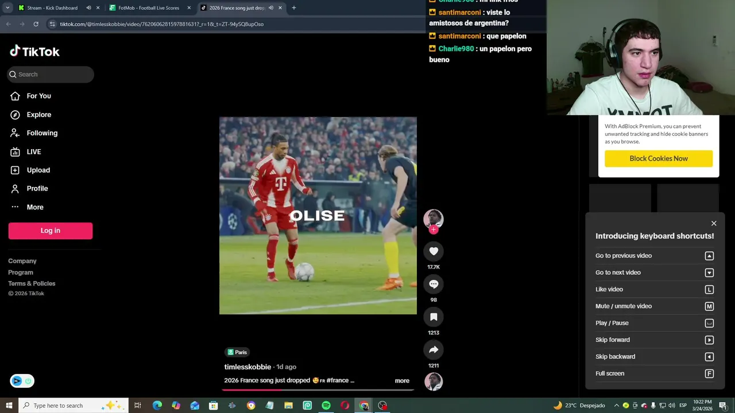Image resolution: width=735 pixels, height=413 pixels.
Task: Open the Windows Start menu
Action: pos(9,406)
